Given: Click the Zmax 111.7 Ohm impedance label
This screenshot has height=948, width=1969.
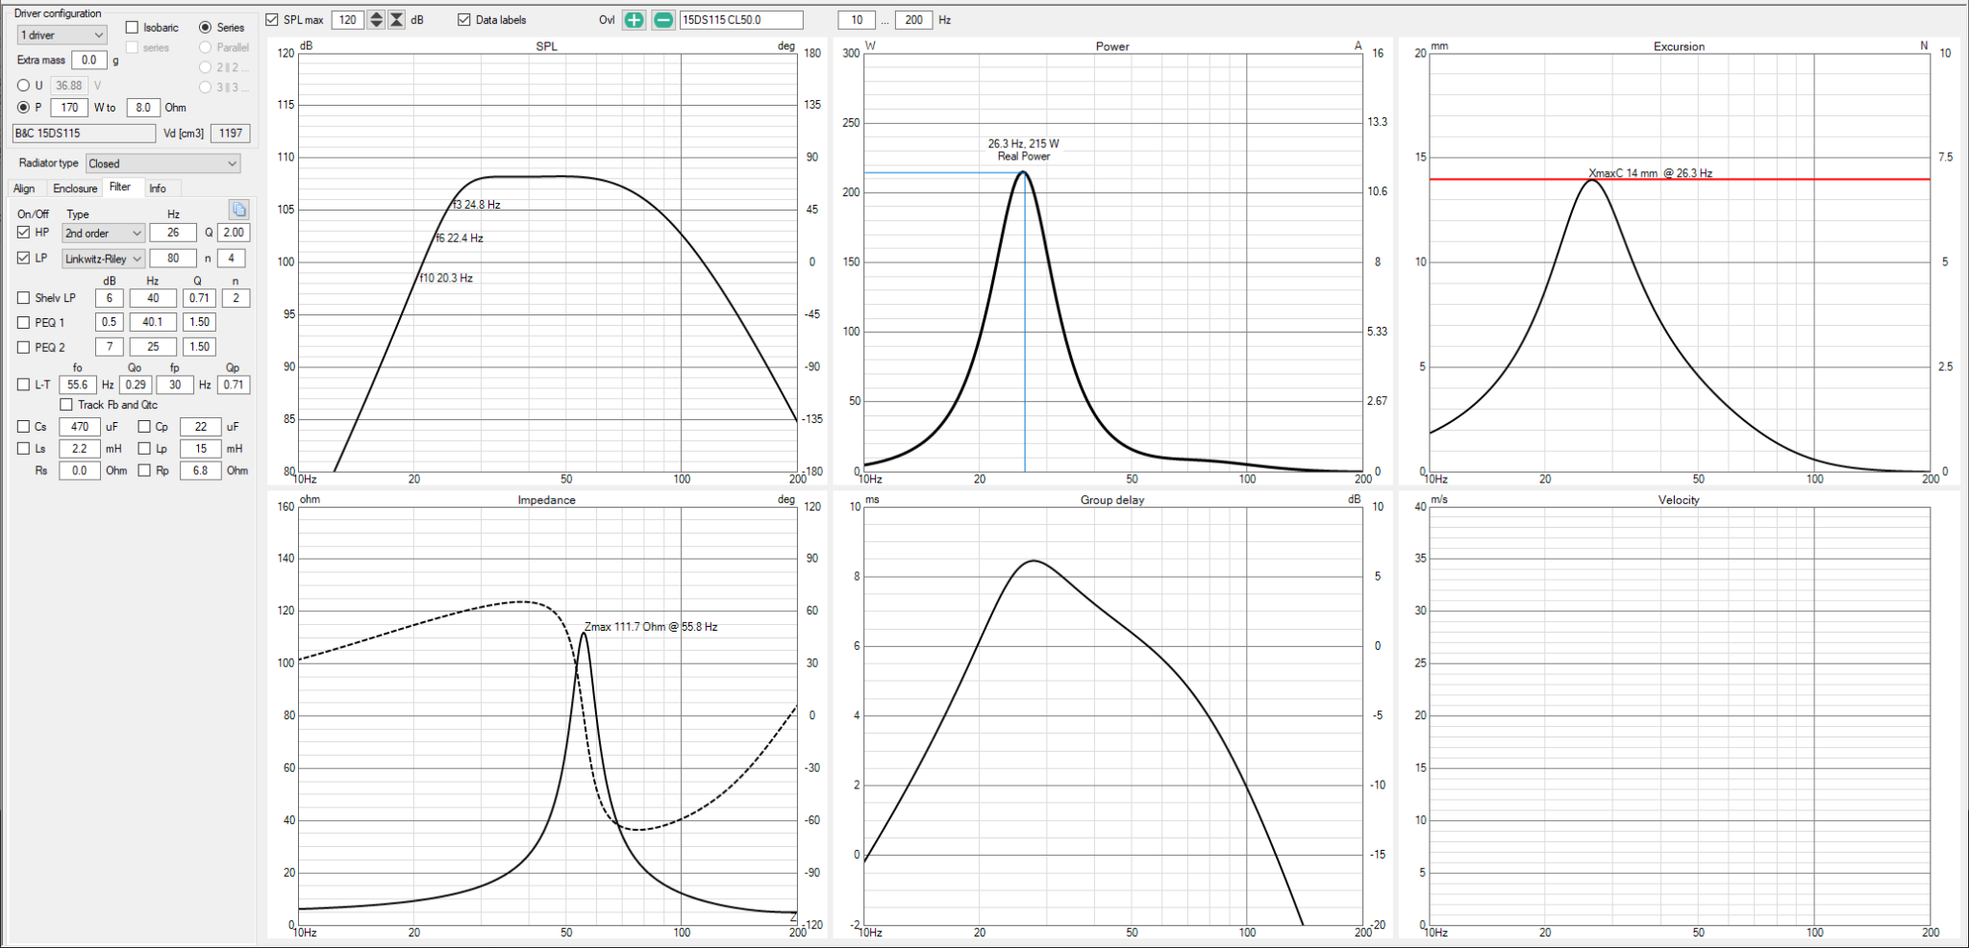Looking at the screenshot, I should coord(651,627).
